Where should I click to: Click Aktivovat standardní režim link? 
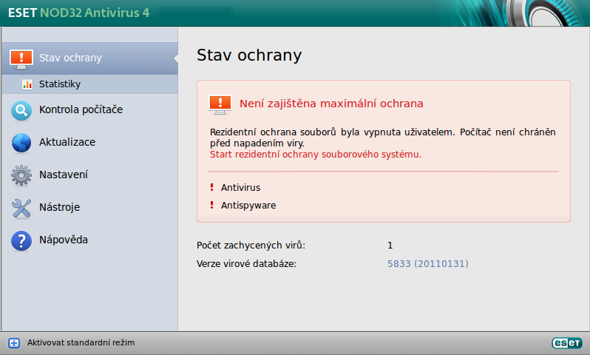point(81,342)
